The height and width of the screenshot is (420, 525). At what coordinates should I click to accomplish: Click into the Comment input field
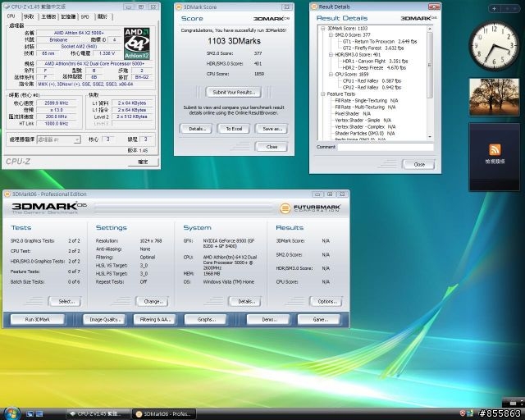click(x=386, y=147)
